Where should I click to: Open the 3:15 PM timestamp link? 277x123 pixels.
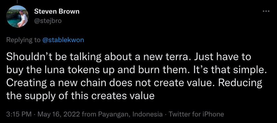tap(19, 114)
